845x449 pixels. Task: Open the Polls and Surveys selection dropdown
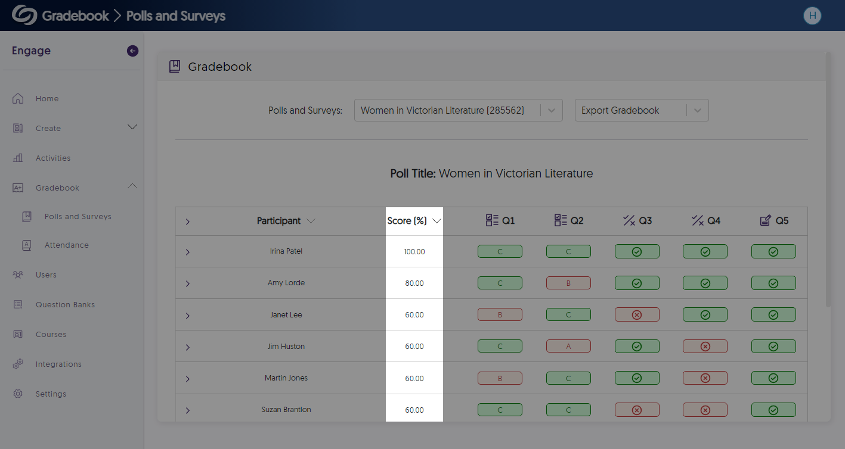click(x=458, y=110)
